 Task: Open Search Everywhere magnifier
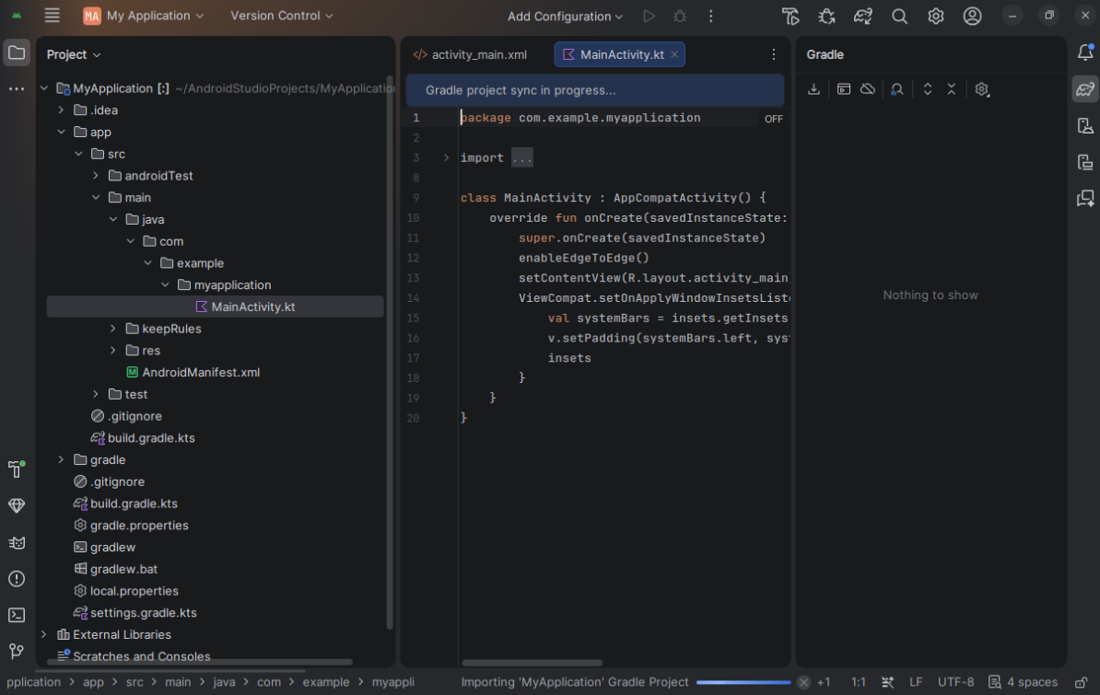[x=899, y=16]
